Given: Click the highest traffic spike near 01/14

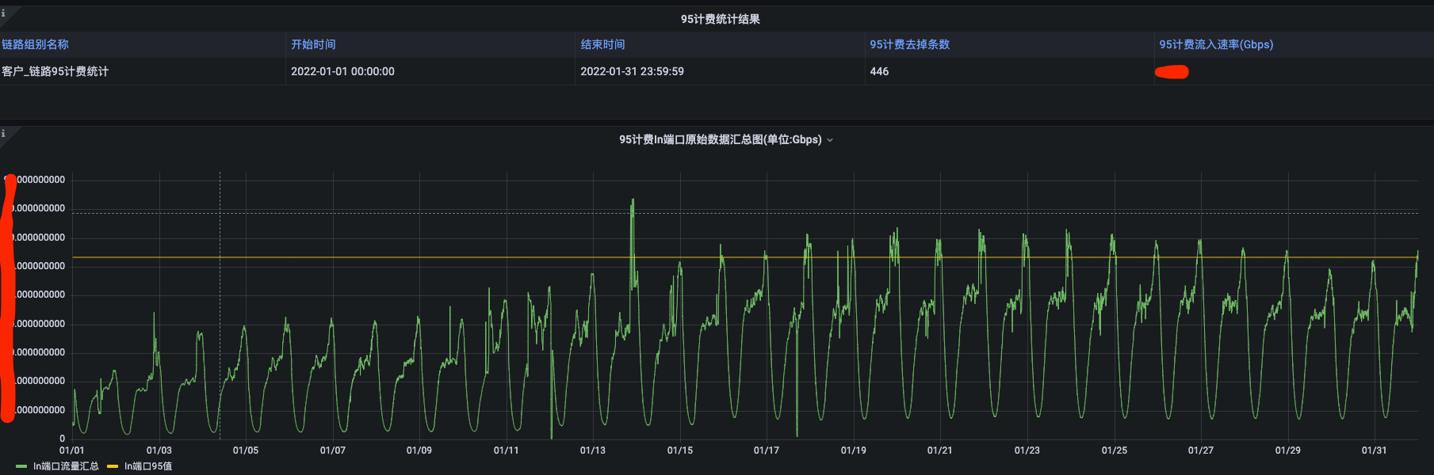Looking at the screenshot, I should 633,201.
